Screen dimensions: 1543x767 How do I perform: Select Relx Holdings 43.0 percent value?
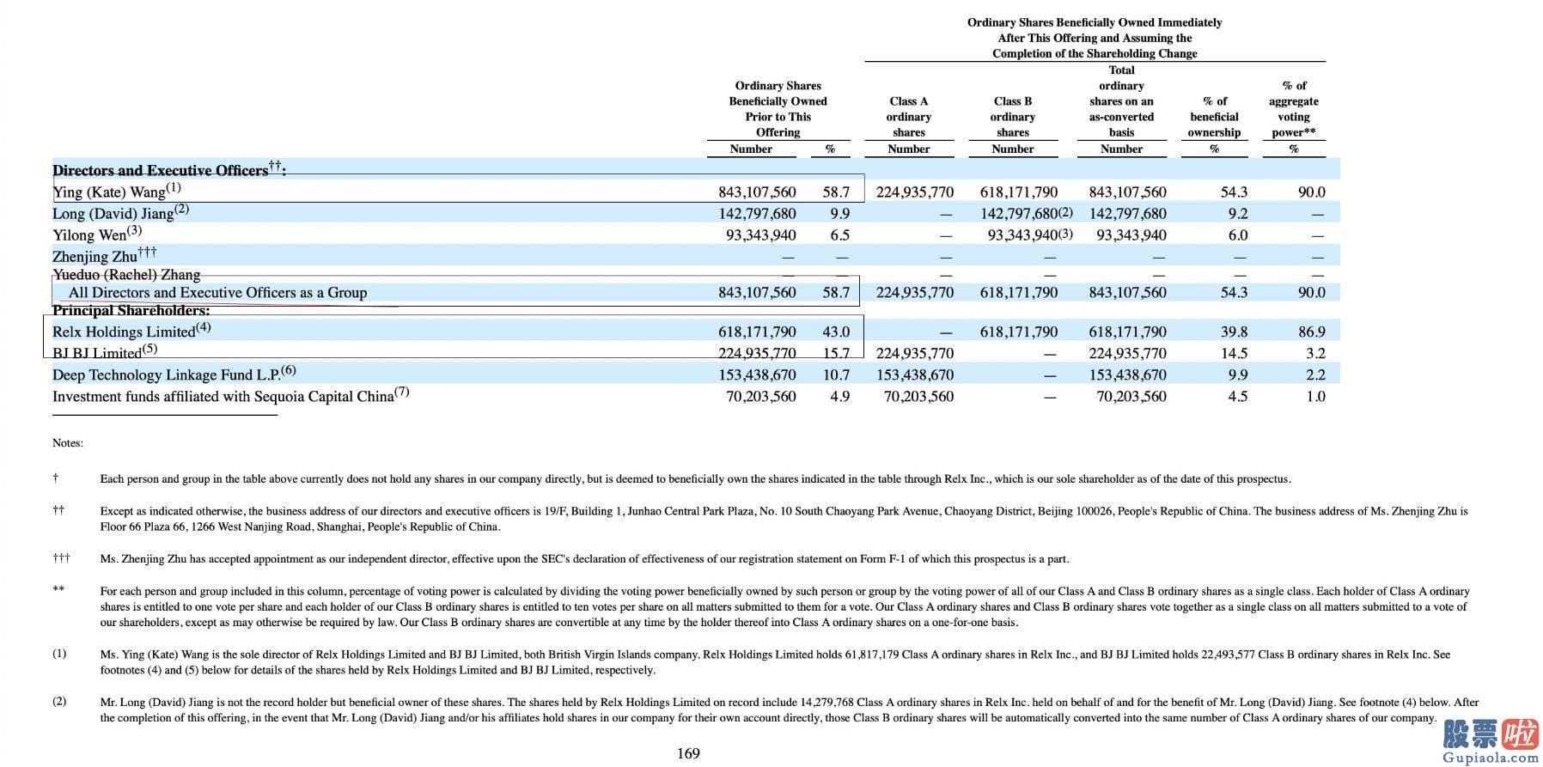point(836,332)
